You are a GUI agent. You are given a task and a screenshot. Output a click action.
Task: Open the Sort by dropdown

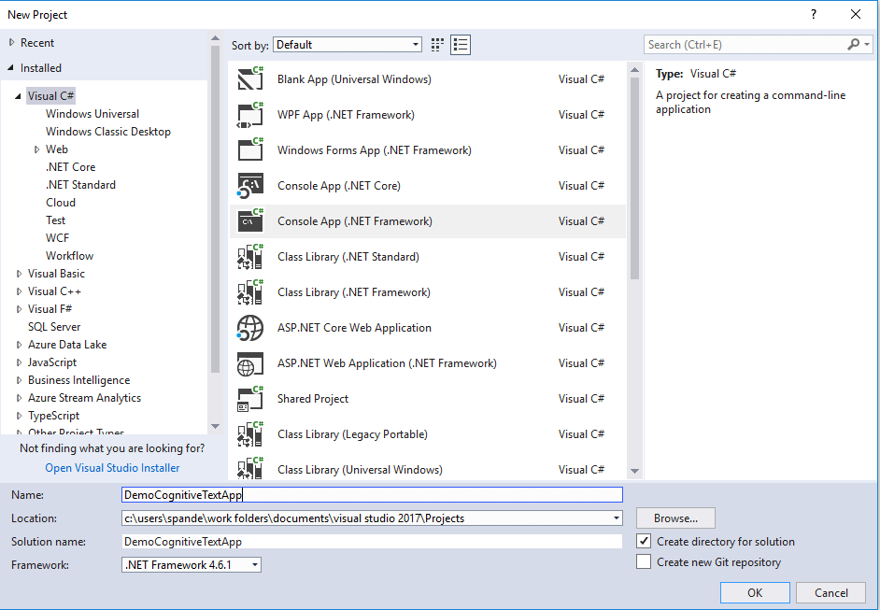point(348,45)
